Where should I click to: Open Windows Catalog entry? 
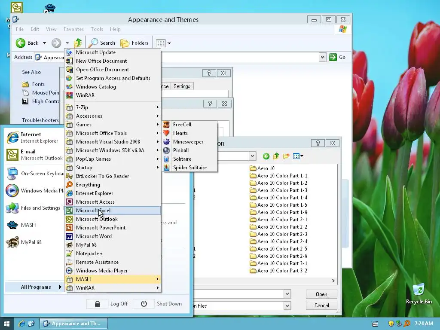point(113,87)
